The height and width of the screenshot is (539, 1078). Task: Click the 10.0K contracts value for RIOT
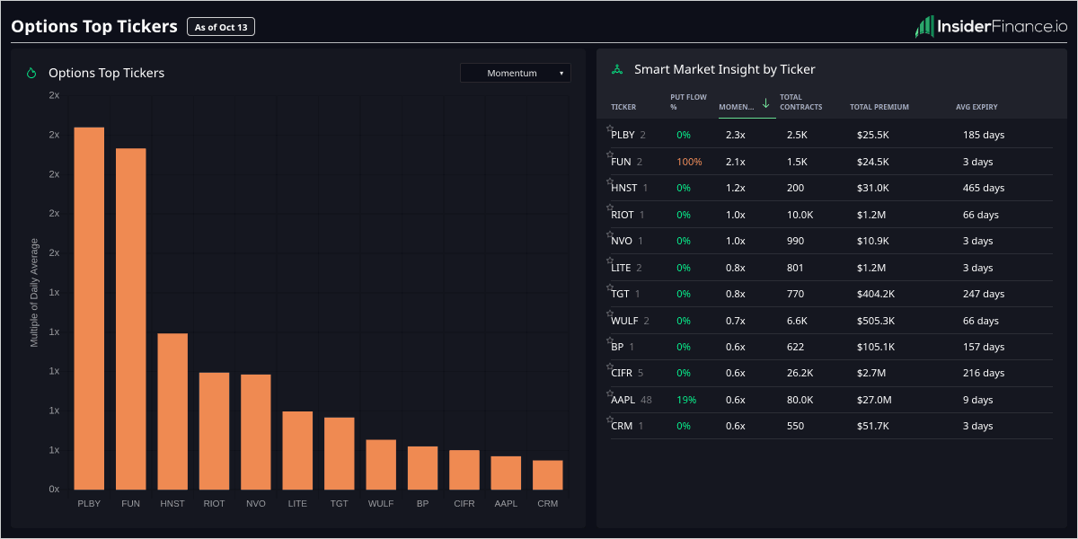click(800, 215)
